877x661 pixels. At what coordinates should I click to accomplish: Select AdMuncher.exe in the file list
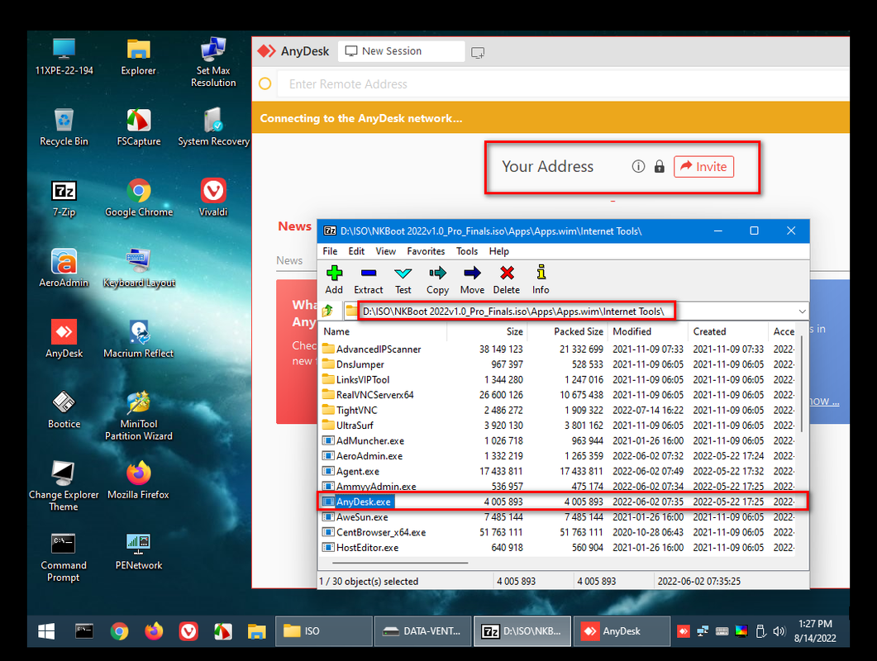tap(558, 440)
